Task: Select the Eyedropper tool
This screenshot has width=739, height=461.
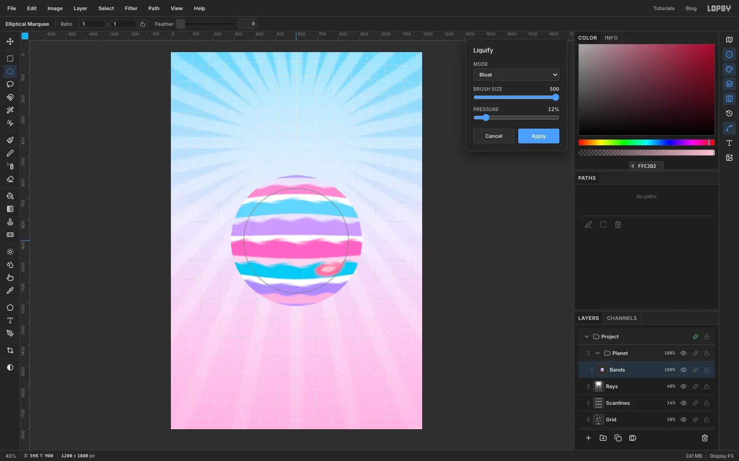Action: tap(10, 290)
